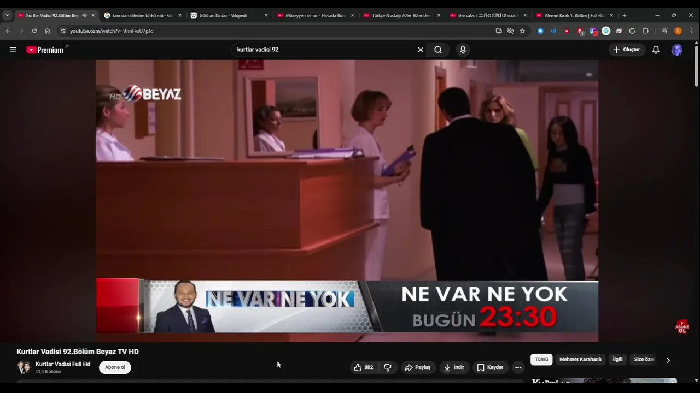The image size is (700, 393).
Task: Reload the page
Action: click(34, 31)
